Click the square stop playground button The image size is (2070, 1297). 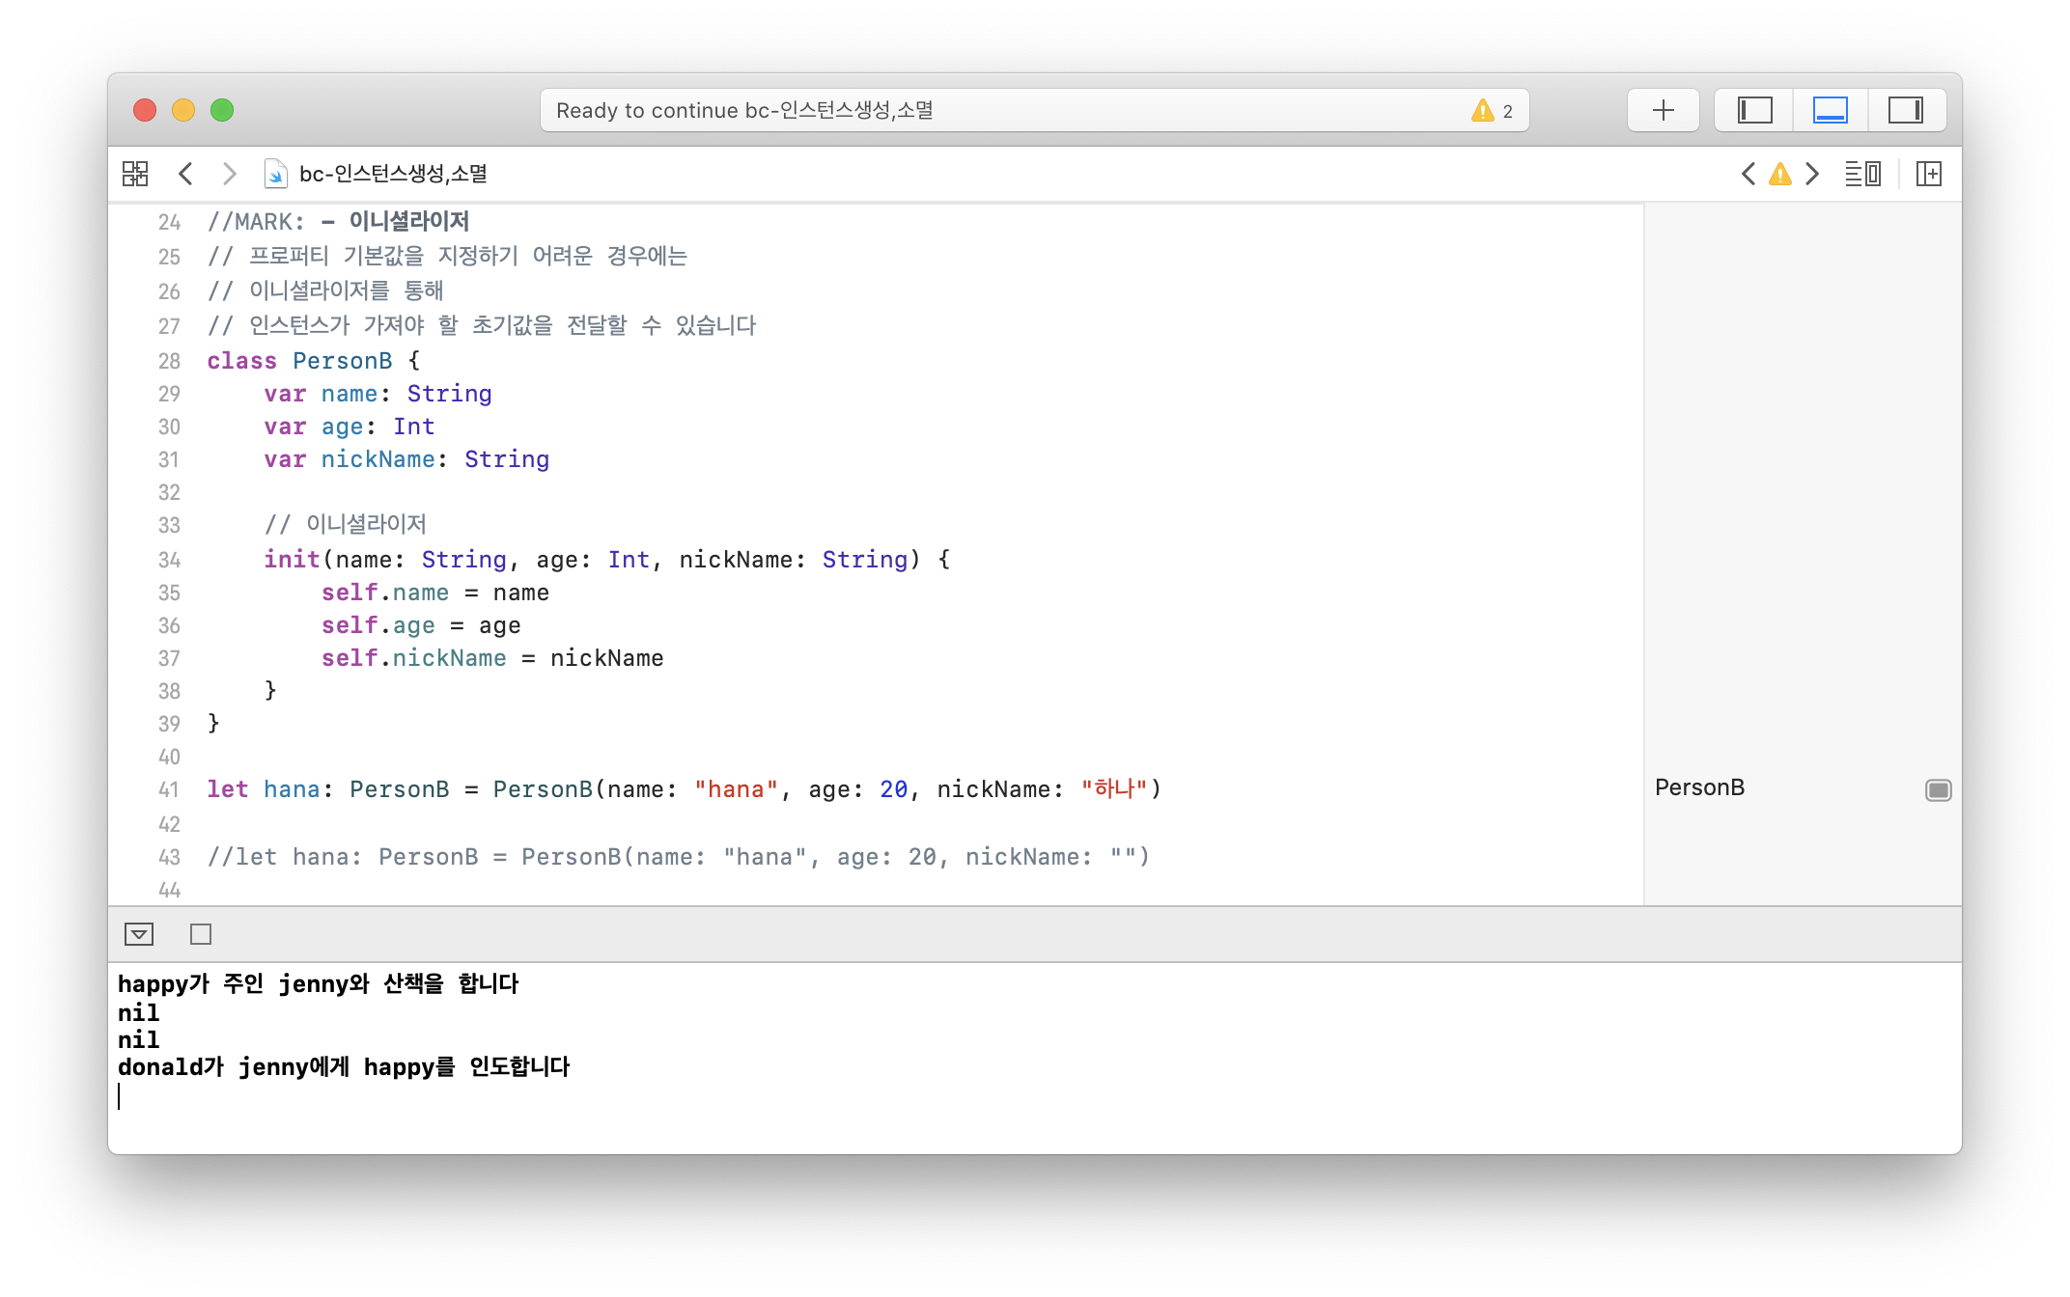tap(201, 934)
